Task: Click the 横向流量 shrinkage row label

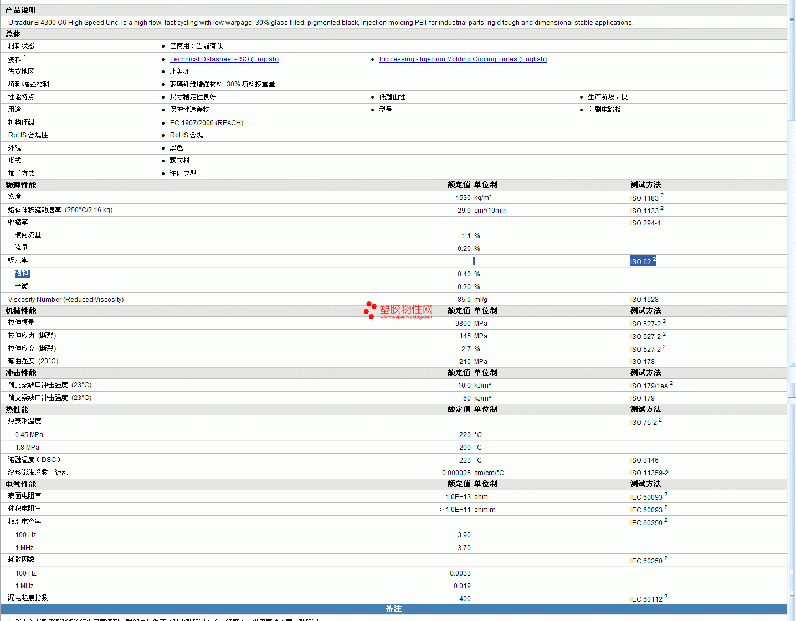Action: click(28, 235)
